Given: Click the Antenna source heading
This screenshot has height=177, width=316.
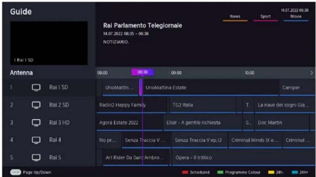Looking at the screenshot, I should click(x=21, y=73).
